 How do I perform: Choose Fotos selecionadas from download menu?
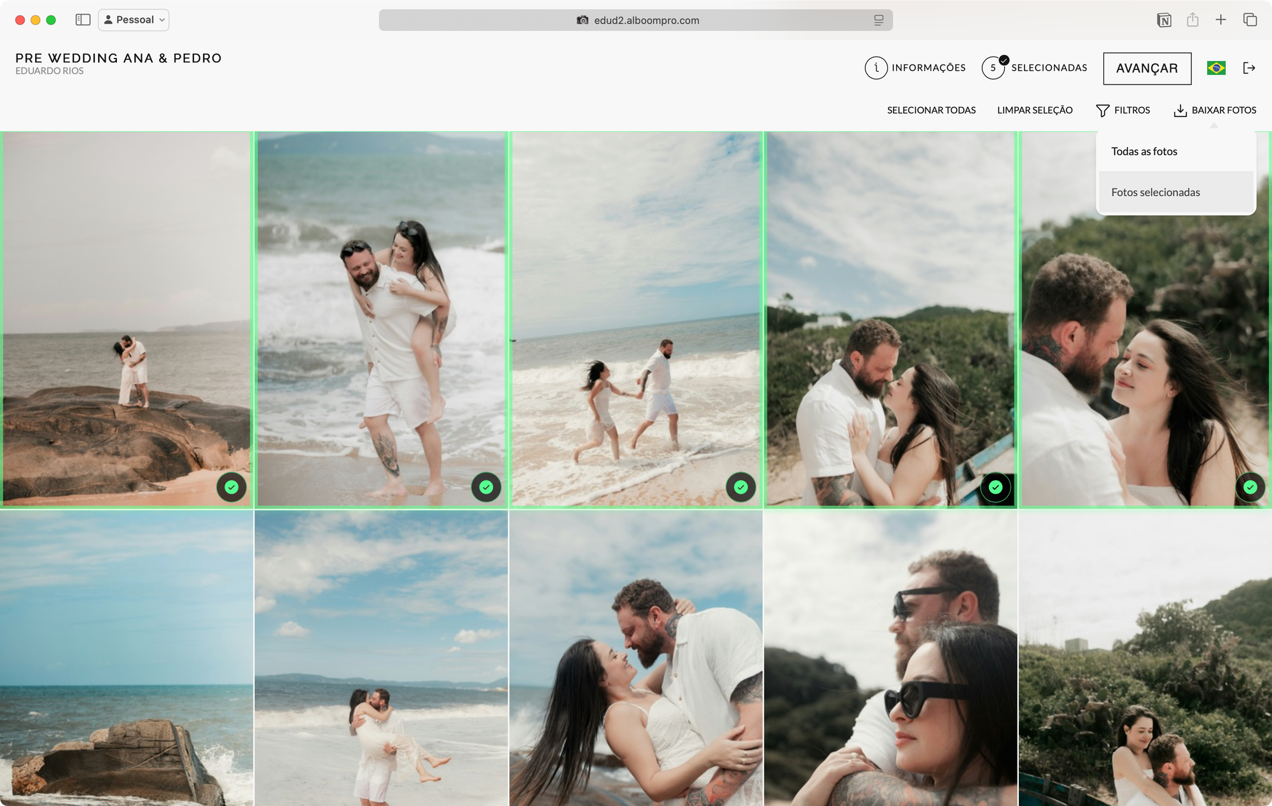pyautogui.click(x=1154, y=191)
